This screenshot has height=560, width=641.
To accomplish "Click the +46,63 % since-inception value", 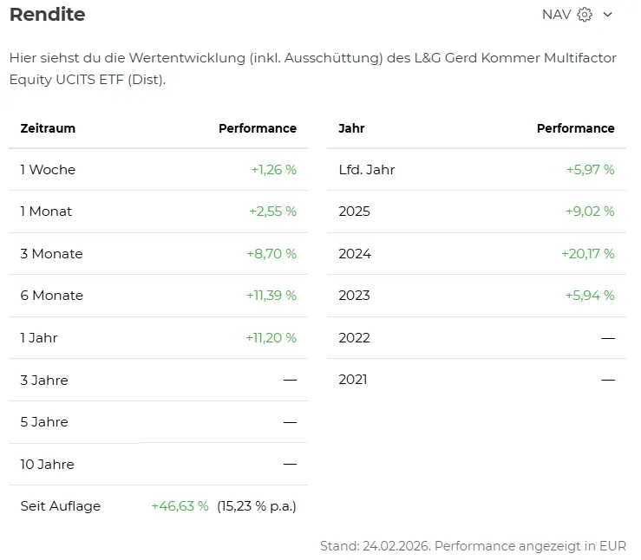I will coord(180,506).
